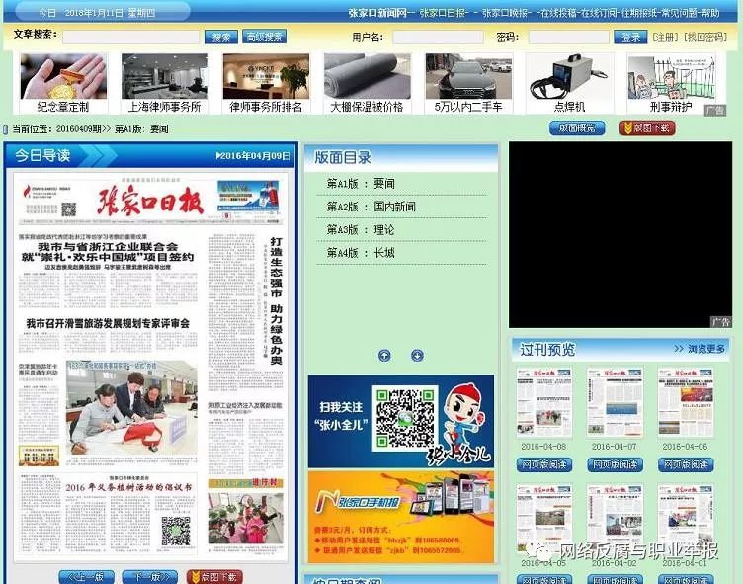
Task: Go to next page with 下一版
Action: 150,577
